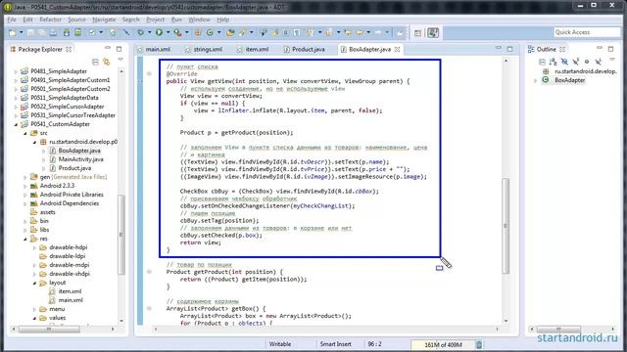The height and width of the screenshot is (352, 627).
Task: Click the Print toolbar icon
Action: (x=53, y=32)
